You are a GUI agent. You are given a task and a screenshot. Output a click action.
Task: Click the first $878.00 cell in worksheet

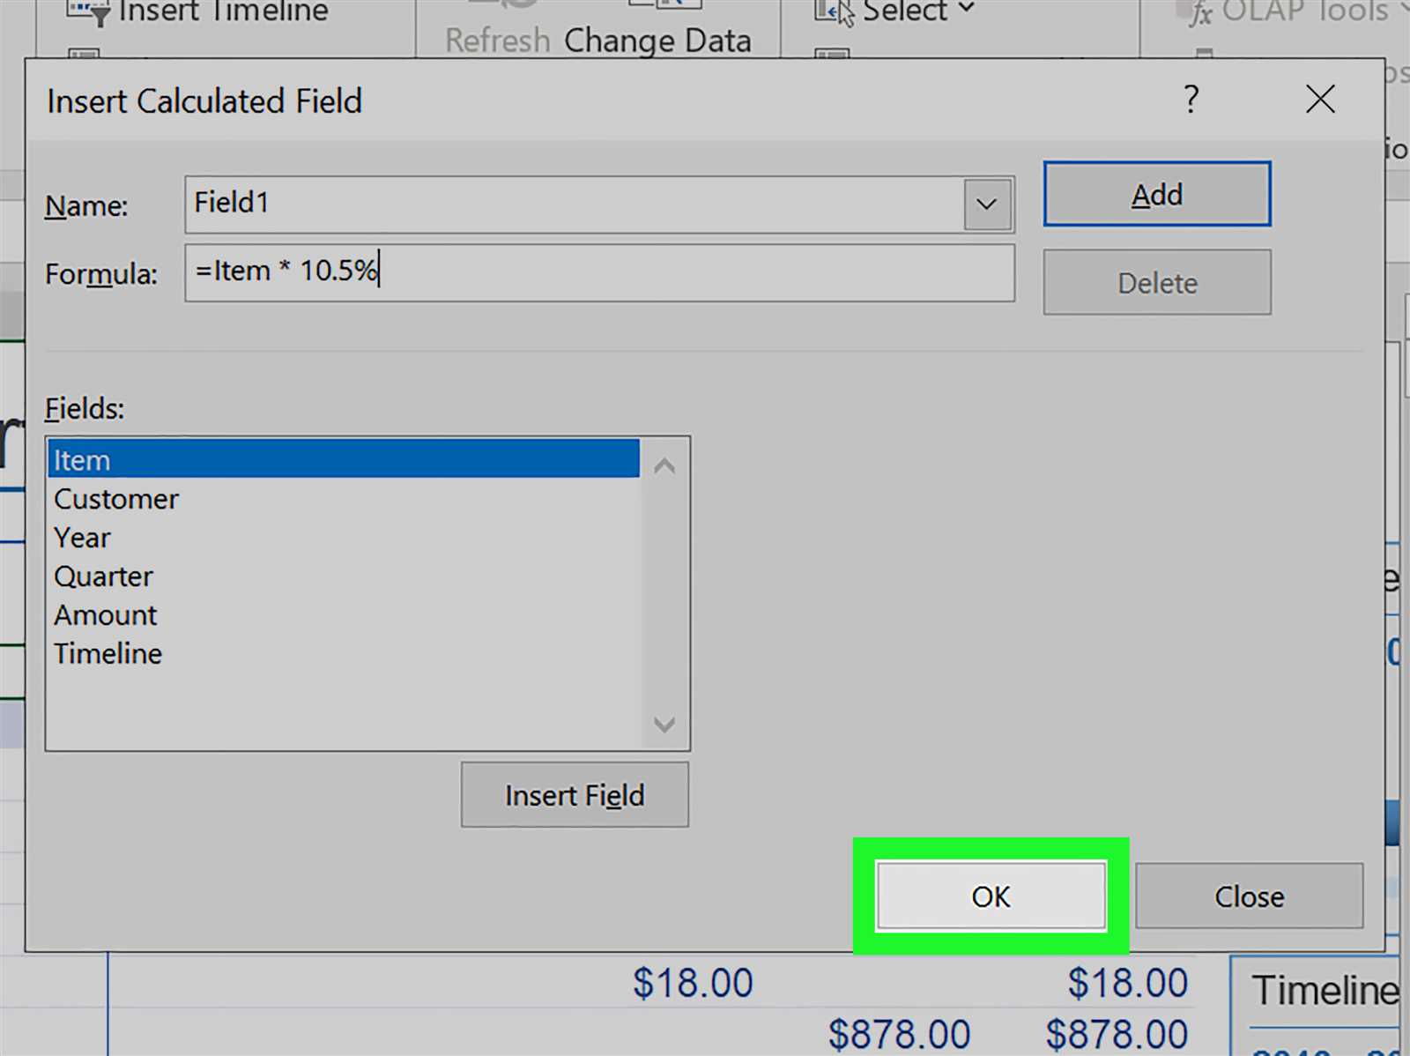(x=899, y=1033)
